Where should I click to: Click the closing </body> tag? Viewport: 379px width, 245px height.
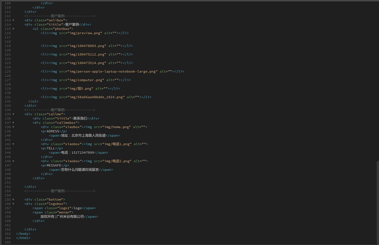click(x=23, y=234)
